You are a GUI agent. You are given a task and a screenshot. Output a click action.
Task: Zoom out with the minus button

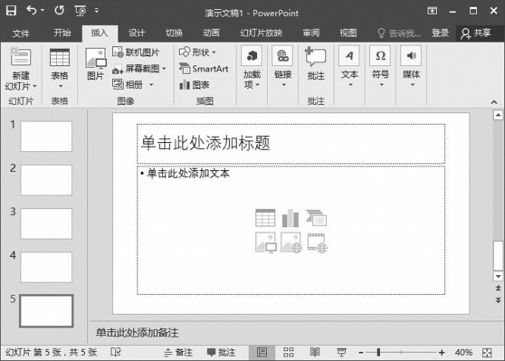coord(361,353)
